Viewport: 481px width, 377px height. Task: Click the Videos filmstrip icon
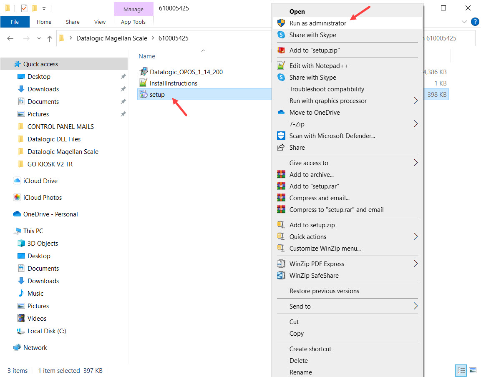[21, 318]
